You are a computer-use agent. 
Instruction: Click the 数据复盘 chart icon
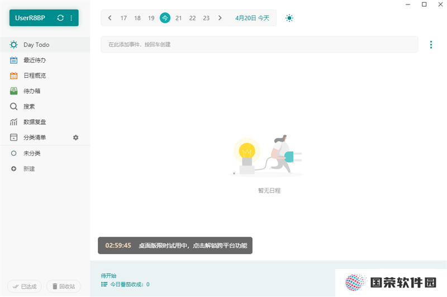tap(13, 122)
